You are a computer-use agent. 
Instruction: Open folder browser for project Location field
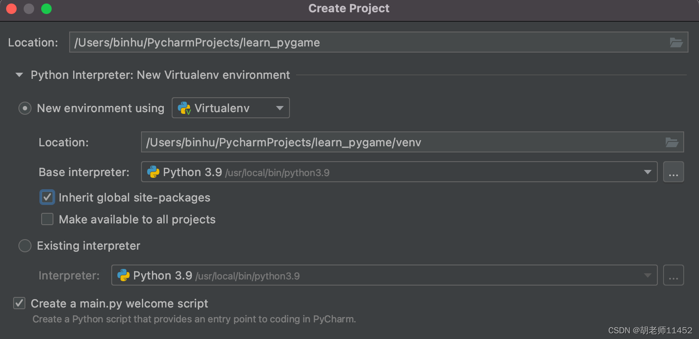click(676, 42)
